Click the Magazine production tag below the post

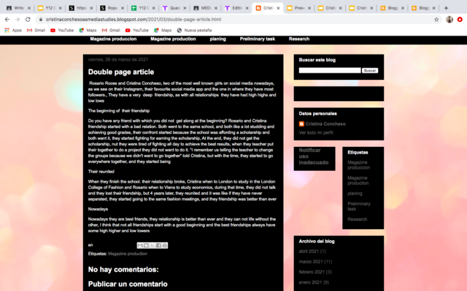click(128, 254)
